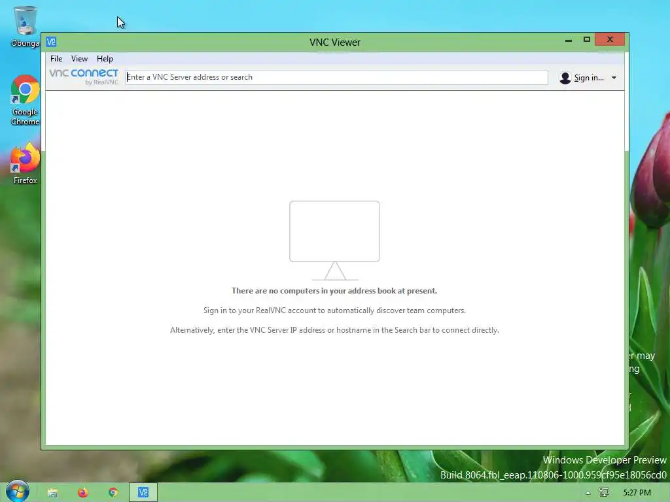The image size is (670, 502).
Task: Launch Chrome from the taskbar
Action: pos(113,493)
